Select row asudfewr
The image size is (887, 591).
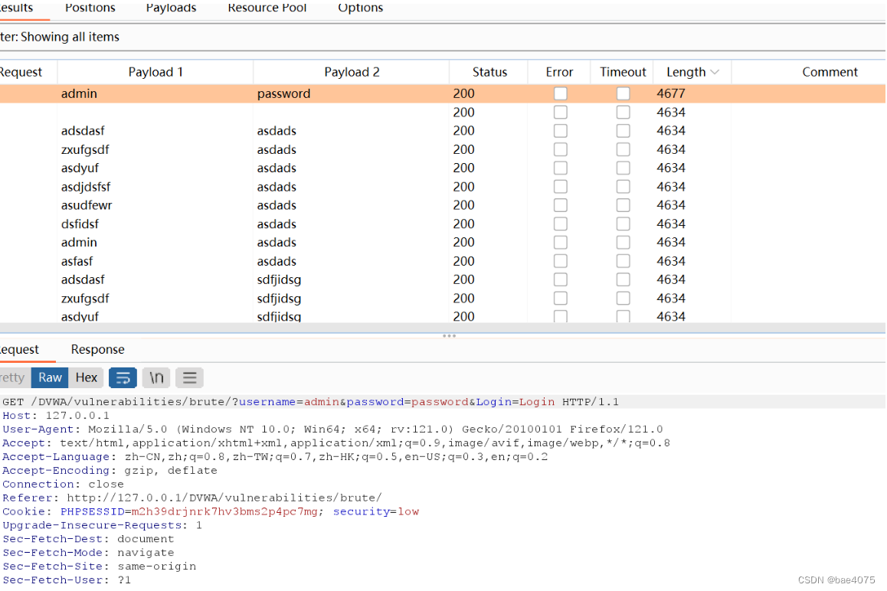point(443,205)
